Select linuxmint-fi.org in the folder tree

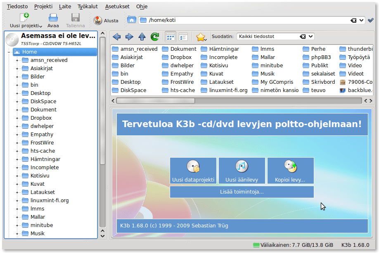coord(49,200)
